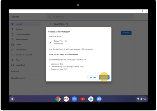Open the launcher button on shelf
Viewport: 157px width, 111px height.
point(12,99)
